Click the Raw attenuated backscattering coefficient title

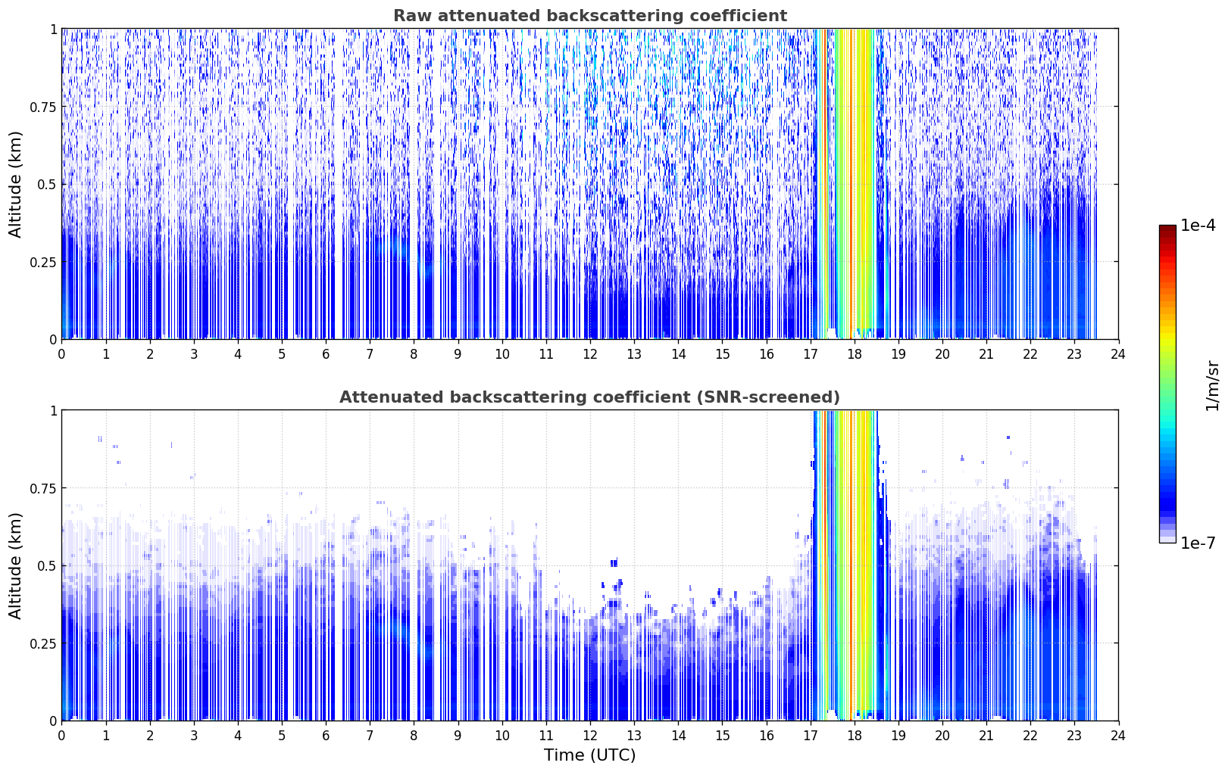click(589, 16)
